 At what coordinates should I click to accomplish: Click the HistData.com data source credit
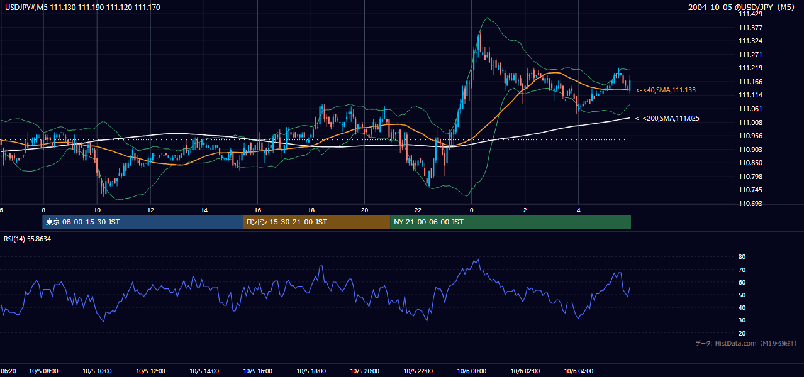[x=746, y=343]
